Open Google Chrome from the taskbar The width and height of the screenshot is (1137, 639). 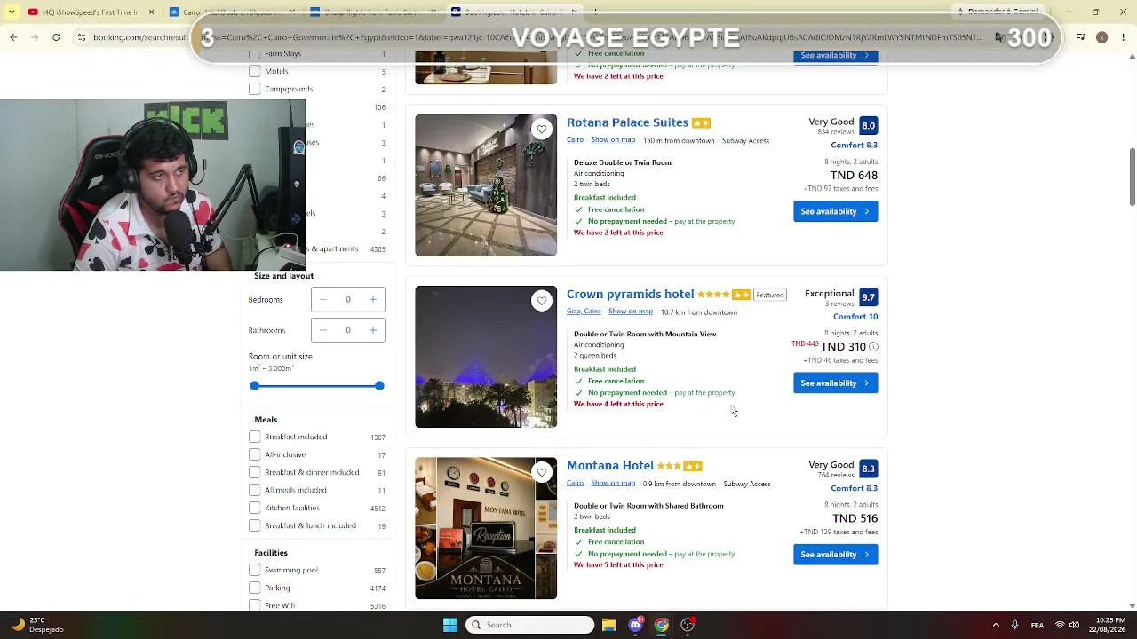pyautogui.click(x=661, y=625)
